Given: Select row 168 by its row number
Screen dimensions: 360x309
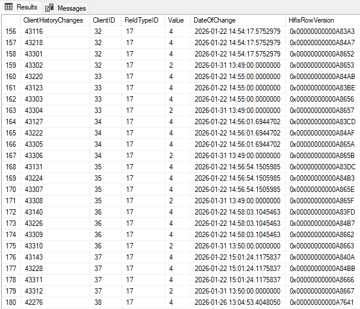Looking at the screenshot, I should point(11,166).
